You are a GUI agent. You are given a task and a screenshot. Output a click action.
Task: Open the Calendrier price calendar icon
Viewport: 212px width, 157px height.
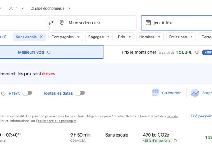(156, 93)
